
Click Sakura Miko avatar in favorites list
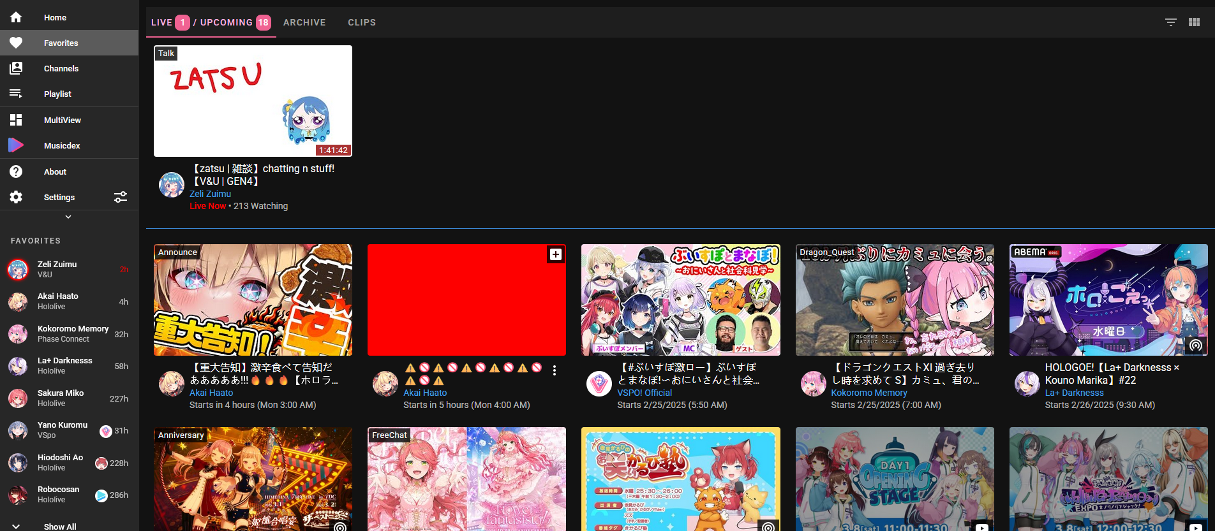coord(18,398)
